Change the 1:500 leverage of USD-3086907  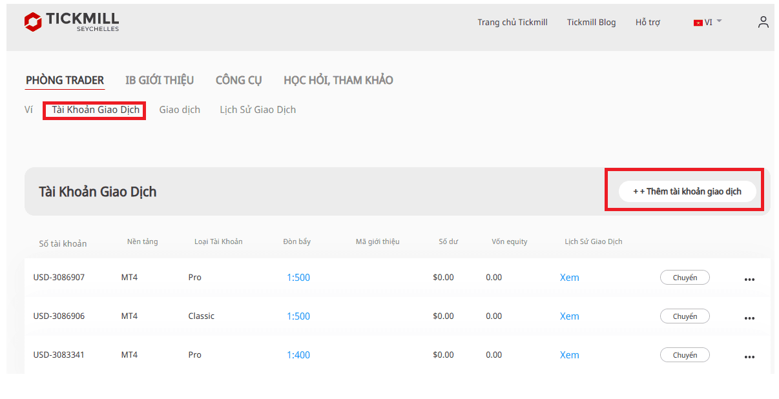click(x=298, y=278)
